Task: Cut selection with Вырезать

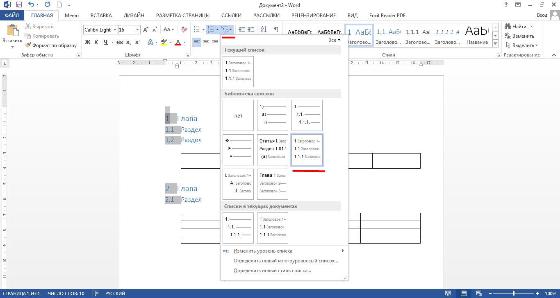Action: pyautogui.click(x=39, y=27)
